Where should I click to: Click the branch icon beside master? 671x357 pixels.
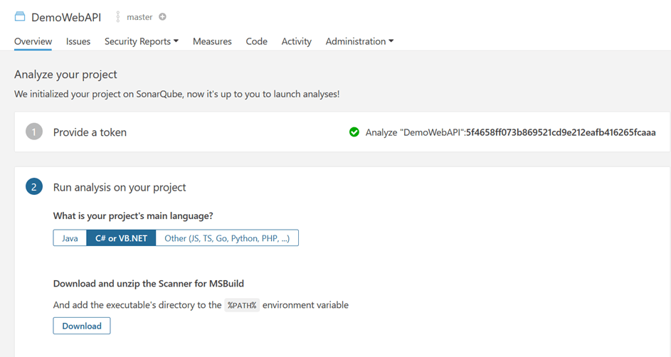pos(118,16)
